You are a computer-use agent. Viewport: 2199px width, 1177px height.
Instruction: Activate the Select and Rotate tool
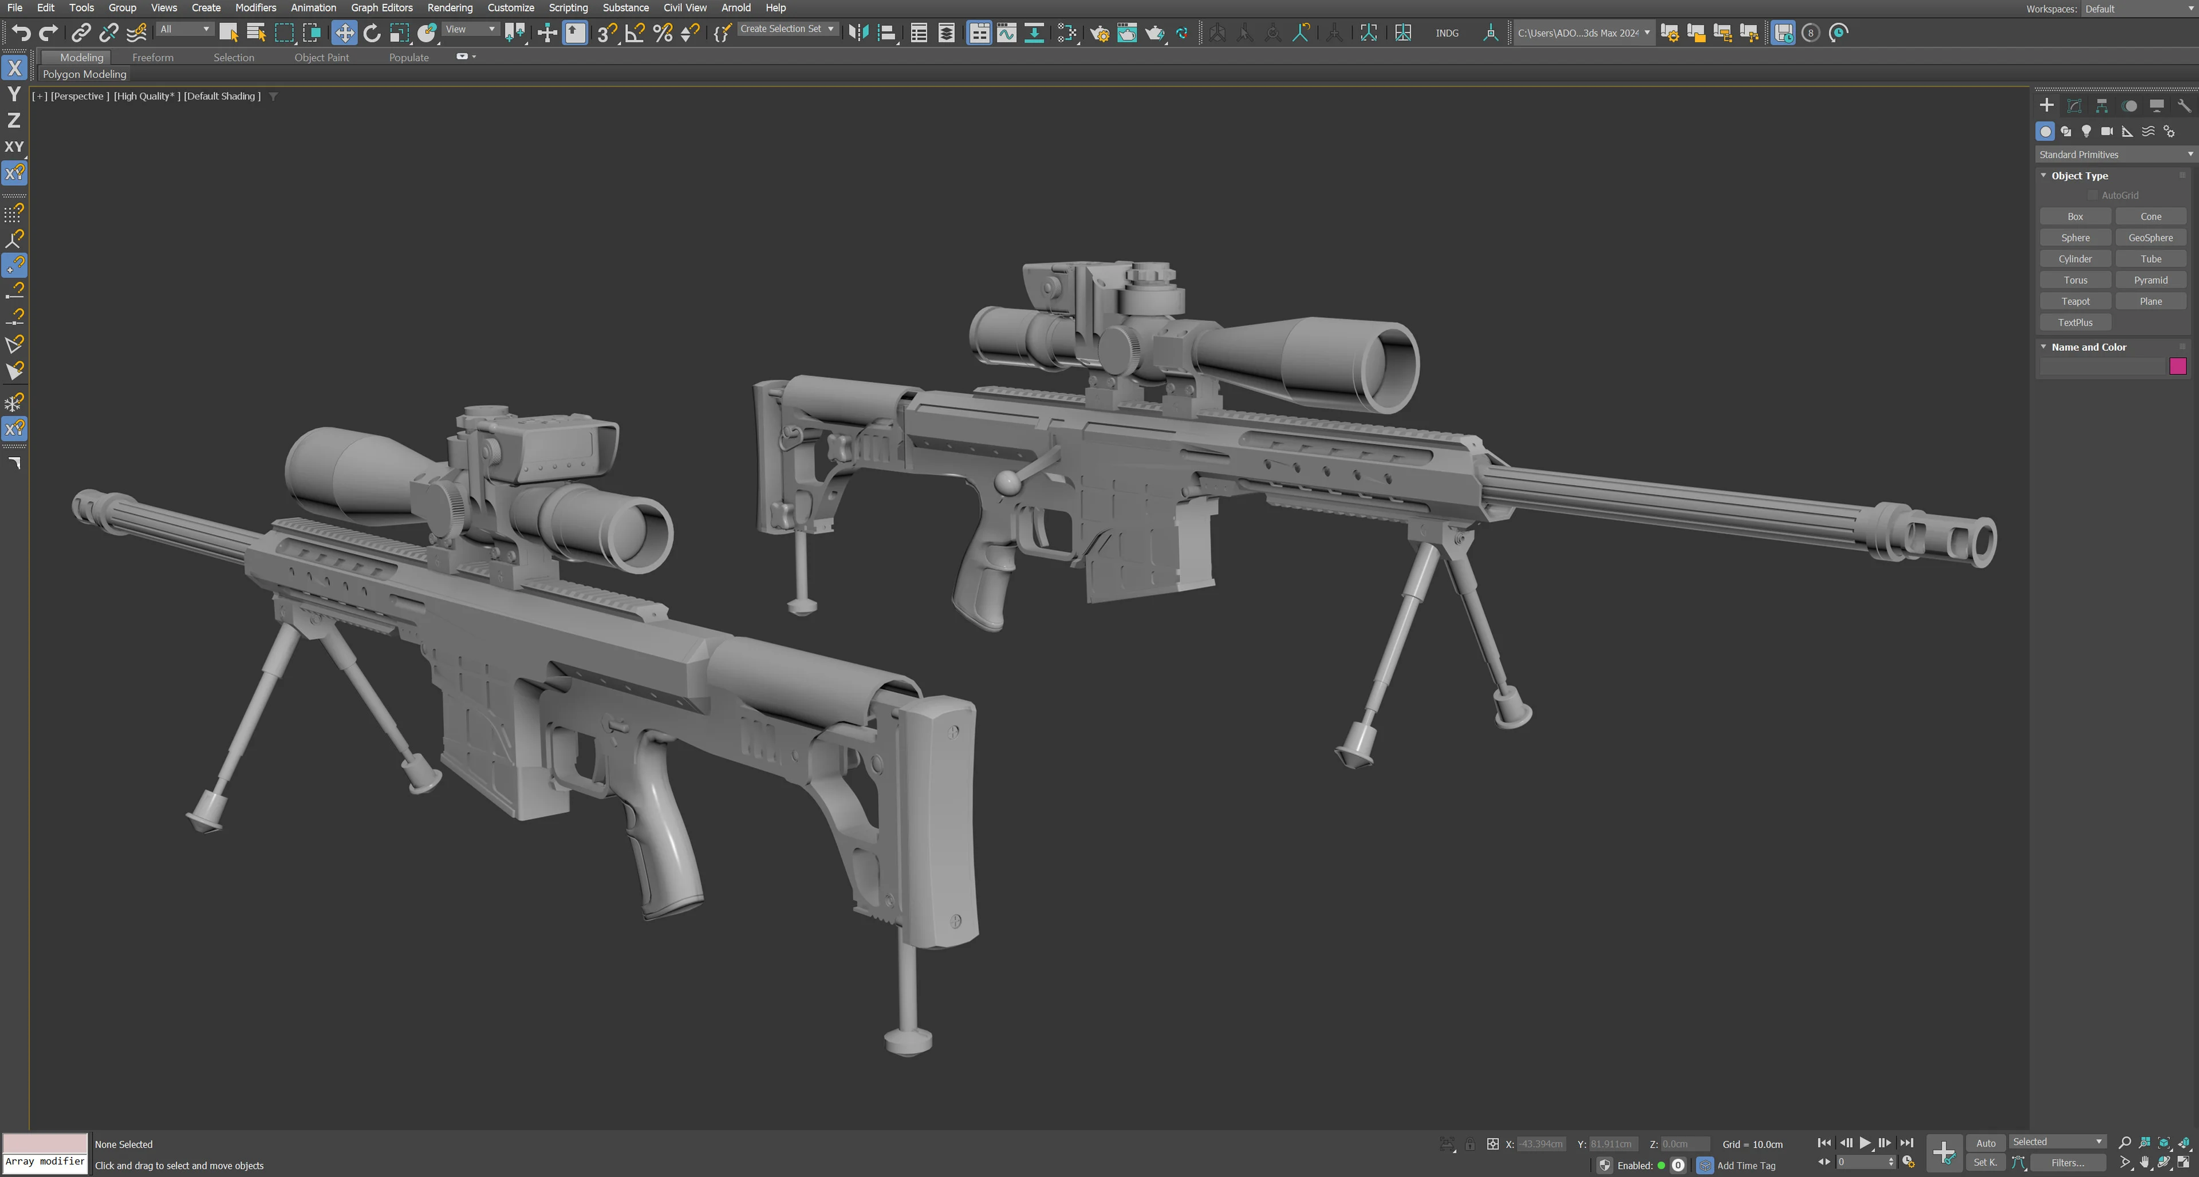coord(371,33)
